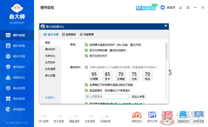Image resolution: width=208 pixels, height=127 pixels.
Task: Toggle 全屏模式下即使硬件温度过高也不报警 checkbox
Action: coord(86,85)
